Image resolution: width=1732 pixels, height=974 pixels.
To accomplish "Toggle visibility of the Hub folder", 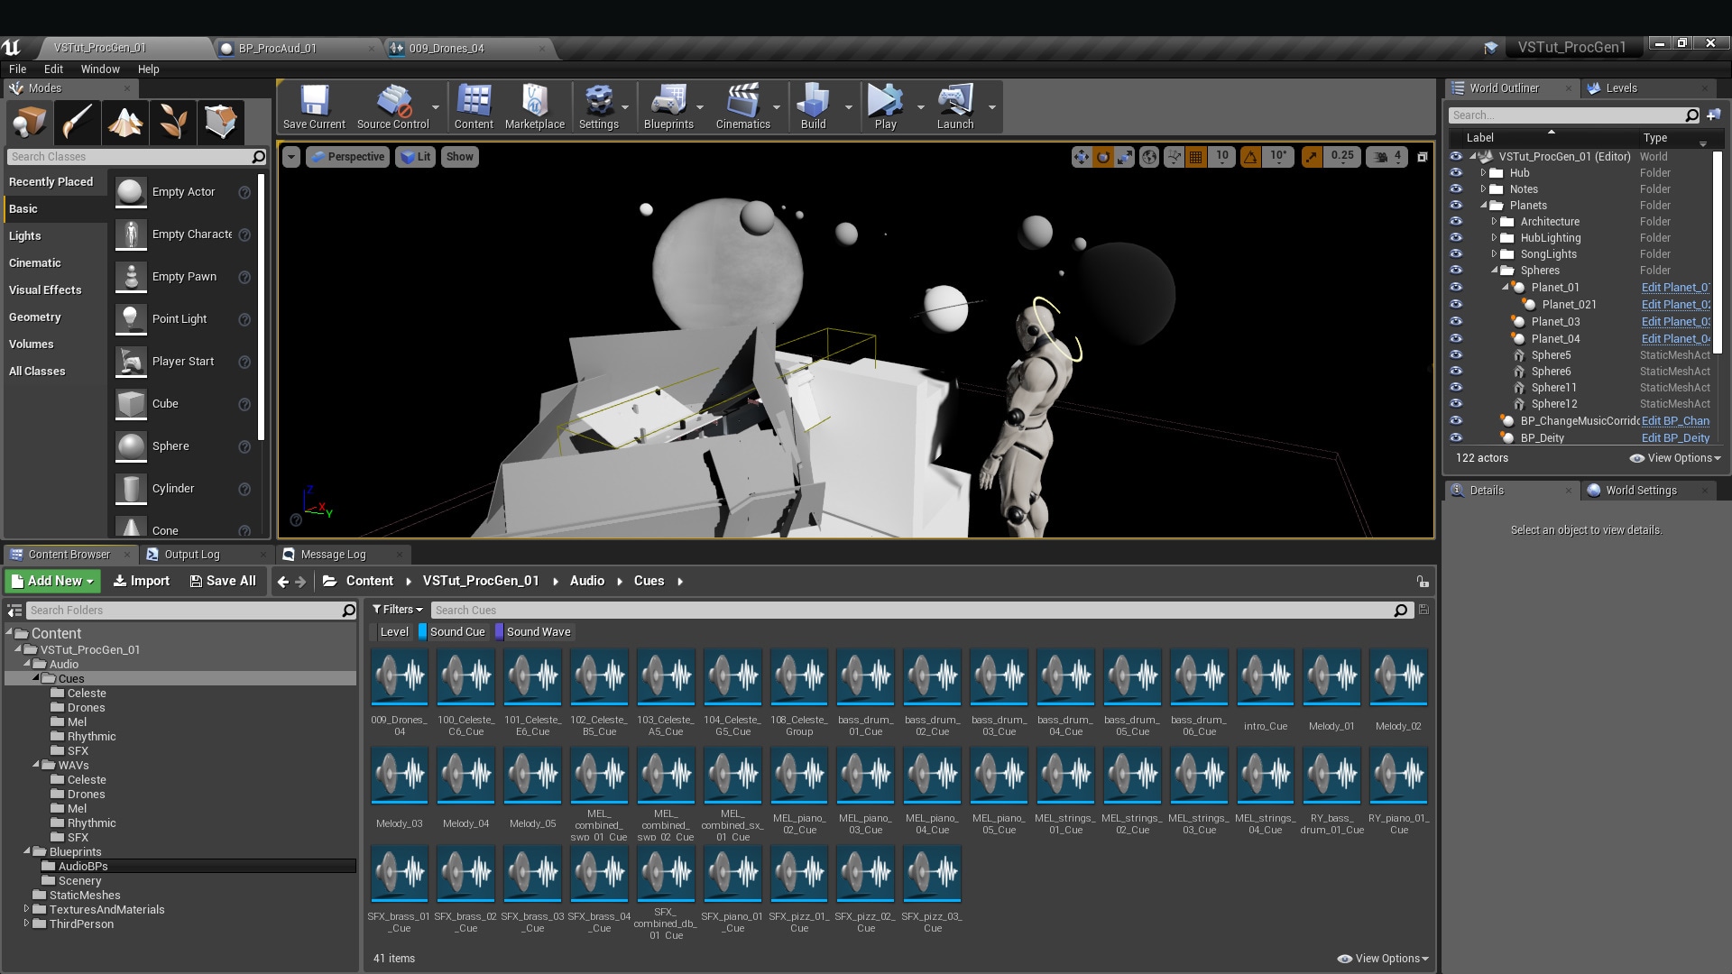I will tap(1458, 172).
